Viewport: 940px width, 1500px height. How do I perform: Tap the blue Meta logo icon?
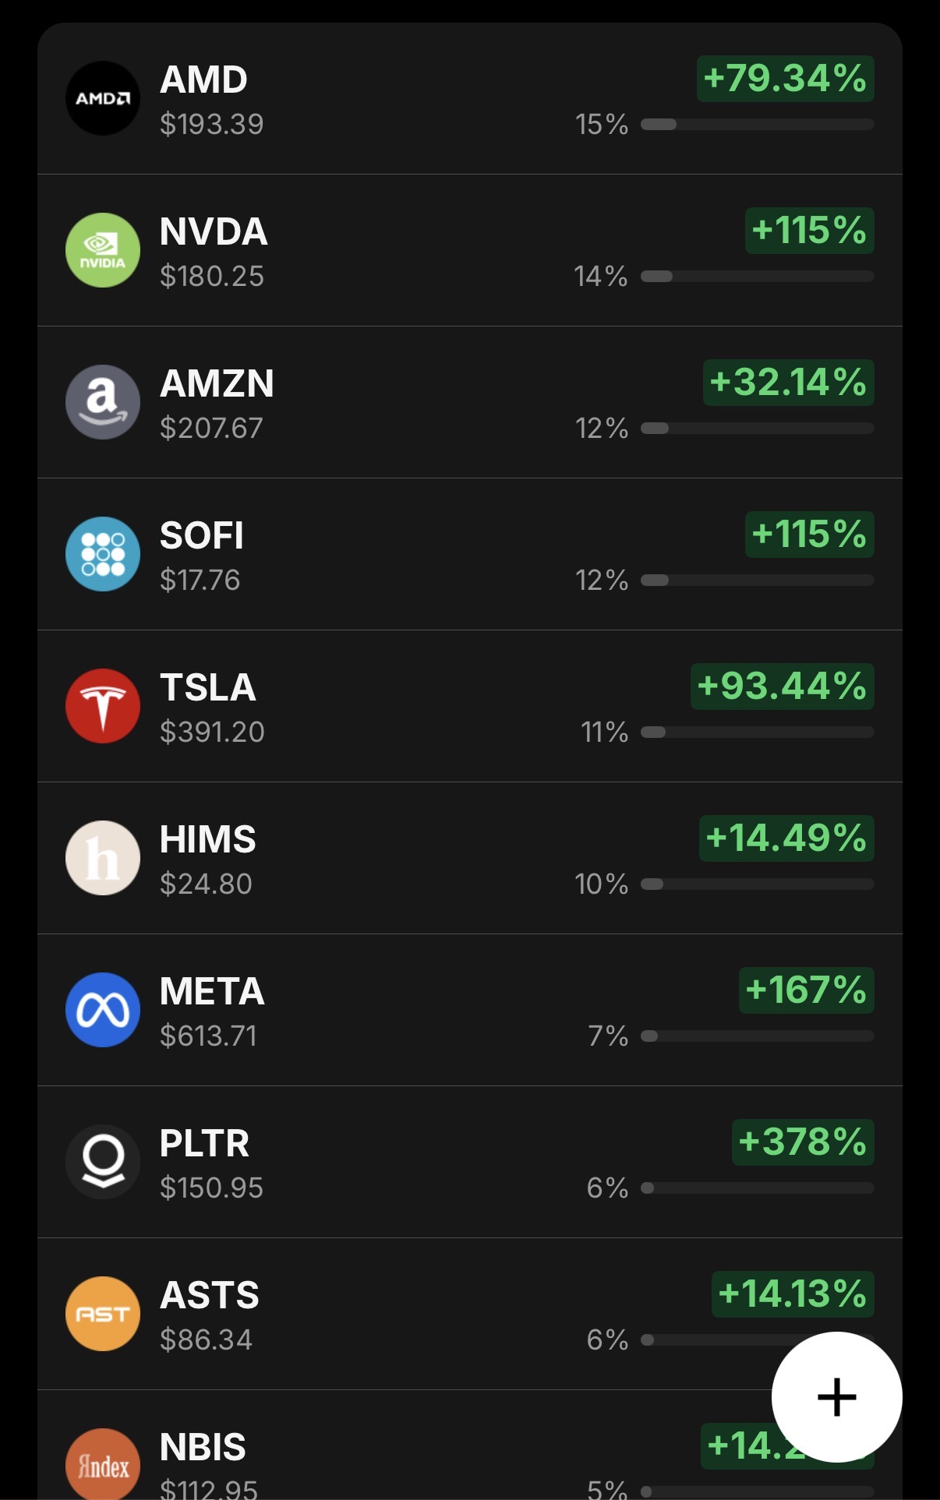coord(103,1010)
